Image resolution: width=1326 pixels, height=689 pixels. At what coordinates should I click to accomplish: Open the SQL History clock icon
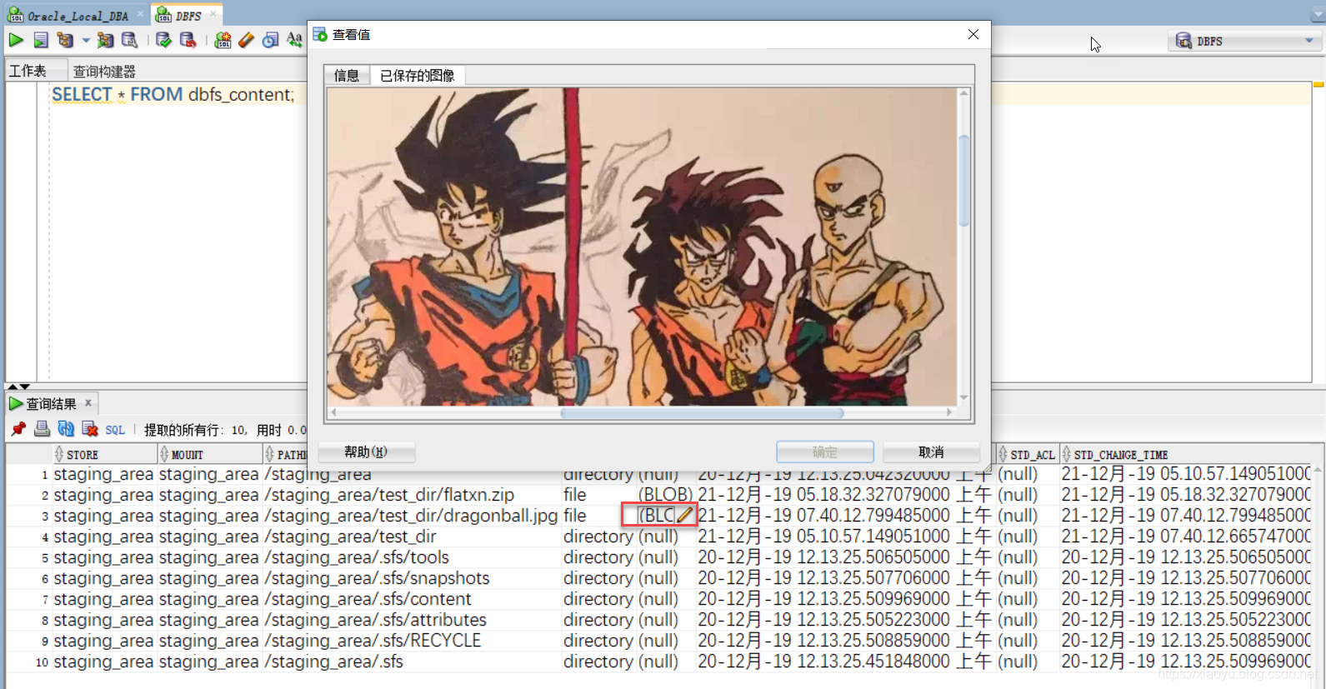tap(270, 40)
